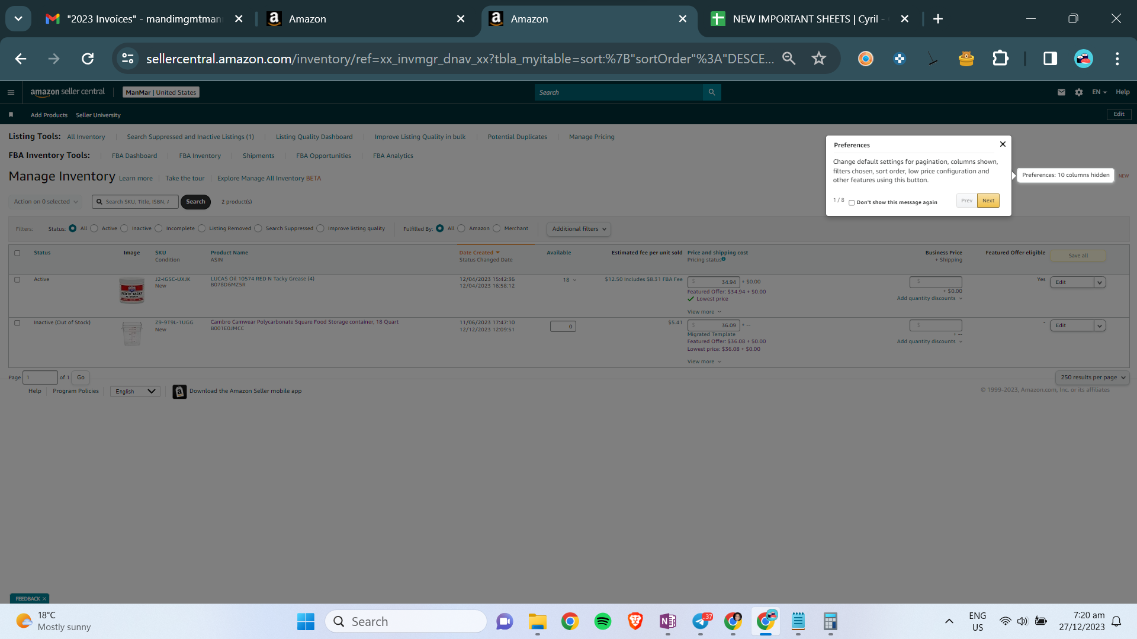The width and height of the screenshot is (1137, 639).
Task: Click Next in the Preferences popup
Action: [988, 201]
